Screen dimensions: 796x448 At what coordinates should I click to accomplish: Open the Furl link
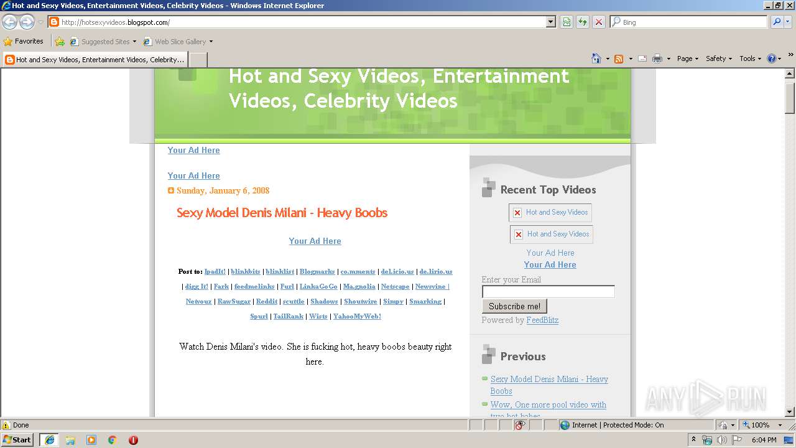tap(287, 286)
